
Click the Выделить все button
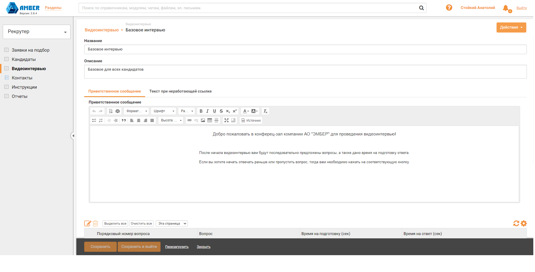click(x=115, y=223)
